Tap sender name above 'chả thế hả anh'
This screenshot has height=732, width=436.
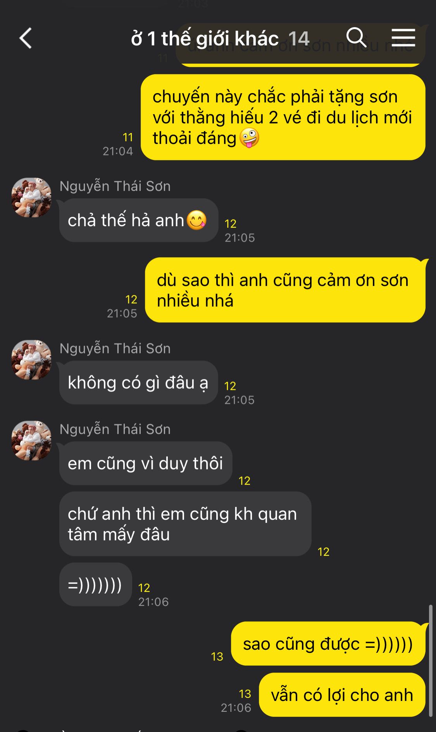tap(115, 186)
